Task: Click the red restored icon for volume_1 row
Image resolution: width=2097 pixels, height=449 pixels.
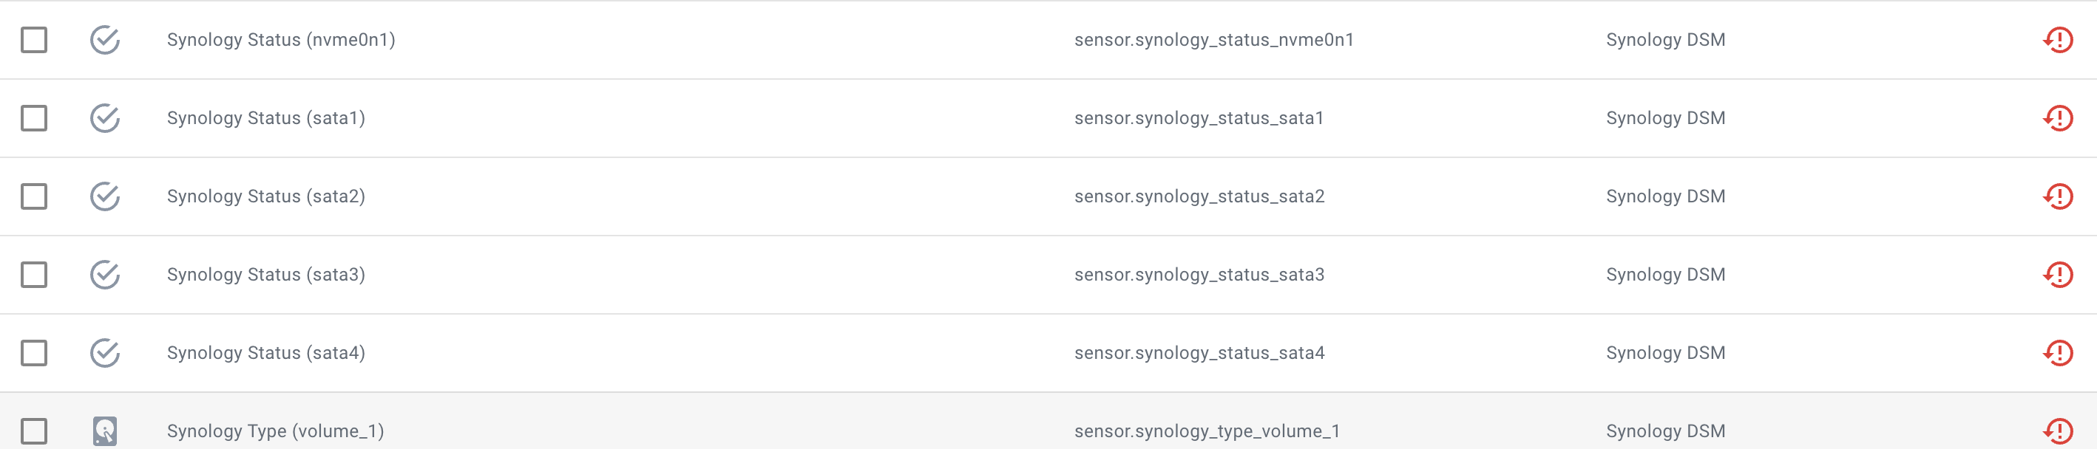Action: click(x=2058, y=431)
